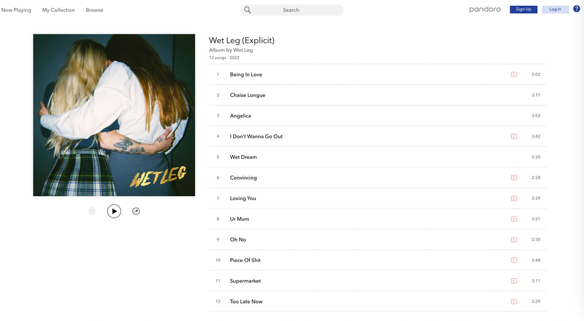Click the pandora logo
The image size is (584, 321).
point(485,9)
